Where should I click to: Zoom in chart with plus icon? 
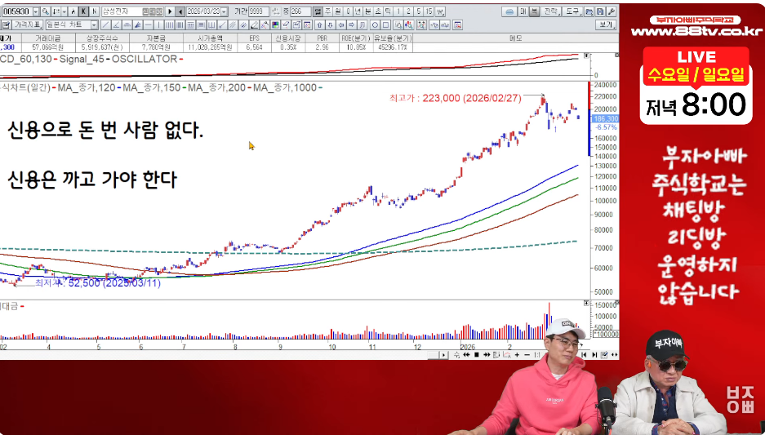pyautogui.click(x=517, y=355)
